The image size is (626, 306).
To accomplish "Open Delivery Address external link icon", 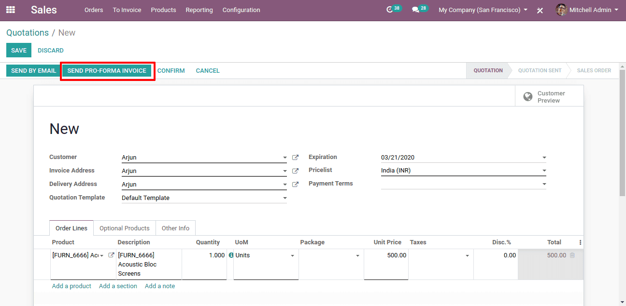I will [x=295, y=185].
